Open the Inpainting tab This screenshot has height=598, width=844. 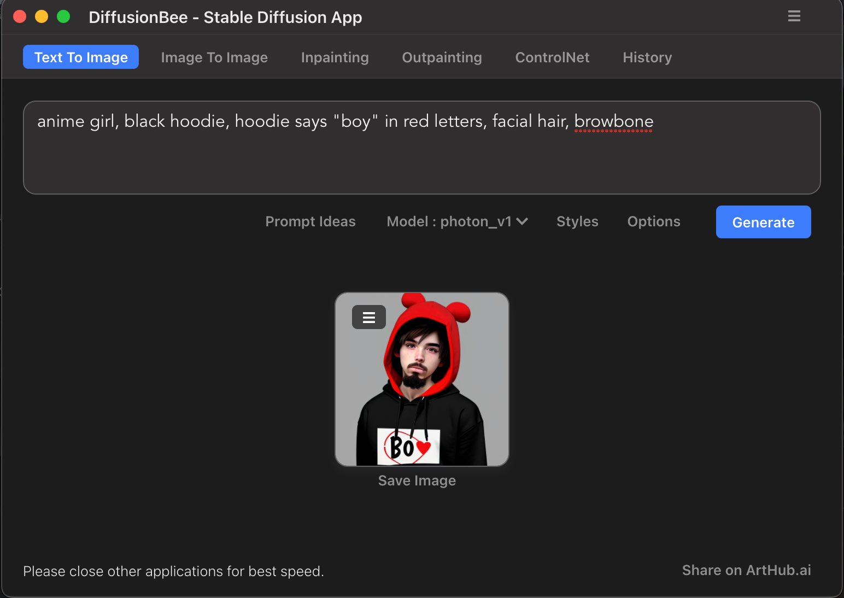(335, 57)
